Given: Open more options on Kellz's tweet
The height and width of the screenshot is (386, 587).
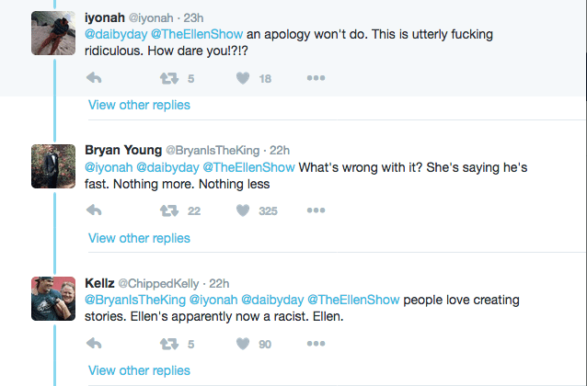Looking at the screenshot, I should pos(316,344).
